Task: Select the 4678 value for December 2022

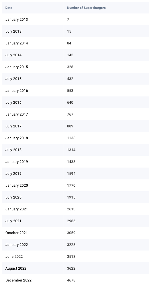Action: point(71,280)
